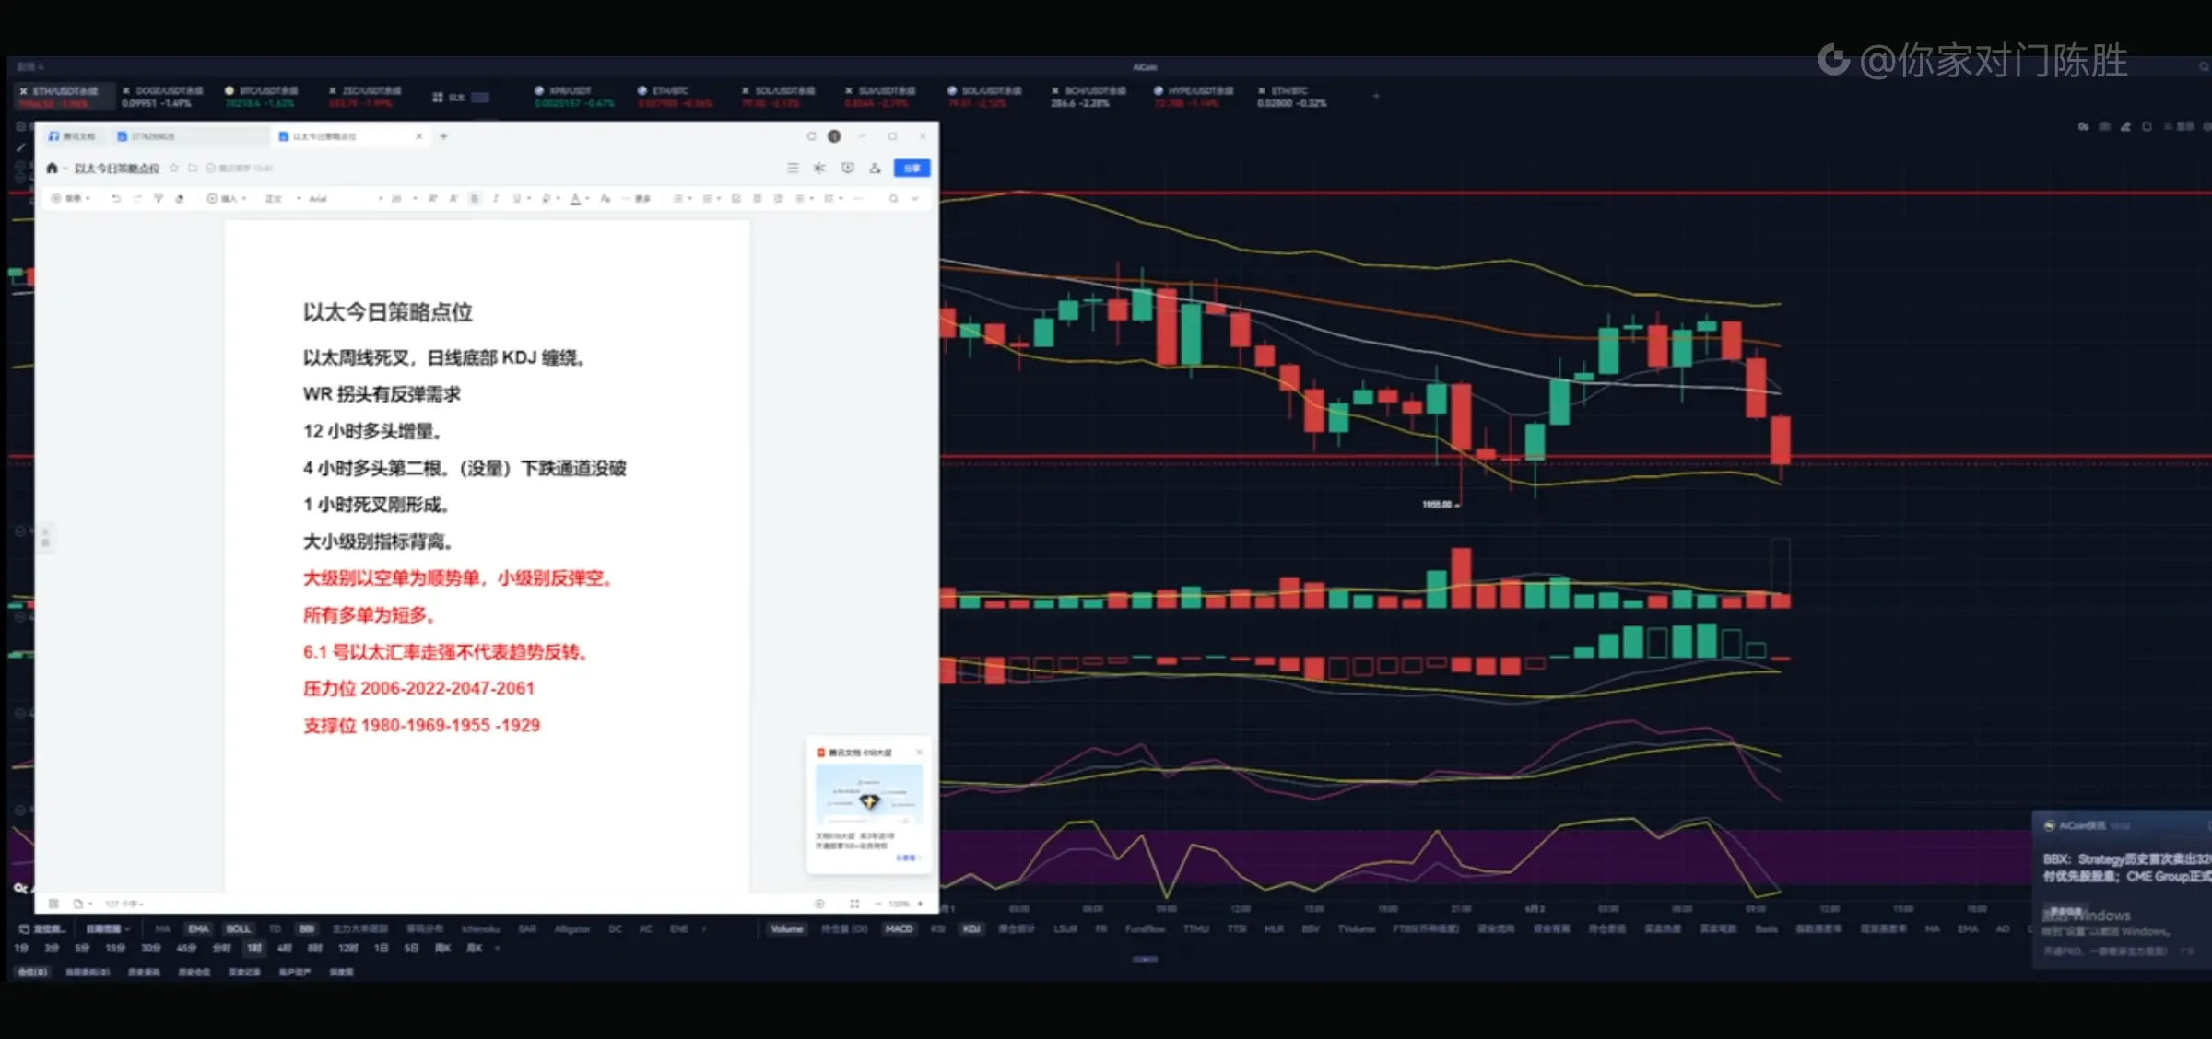
Task: Click the user avatar in document window
Action: tap(834, 136)
